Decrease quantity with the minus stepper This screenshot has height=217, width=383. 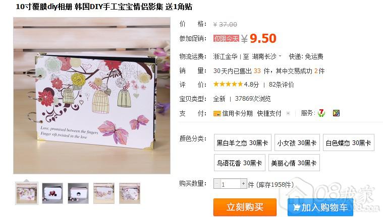[217, 184]
